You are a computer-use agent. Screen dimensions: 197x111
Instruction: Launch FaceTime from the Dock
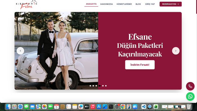click(x=50, y=107)
